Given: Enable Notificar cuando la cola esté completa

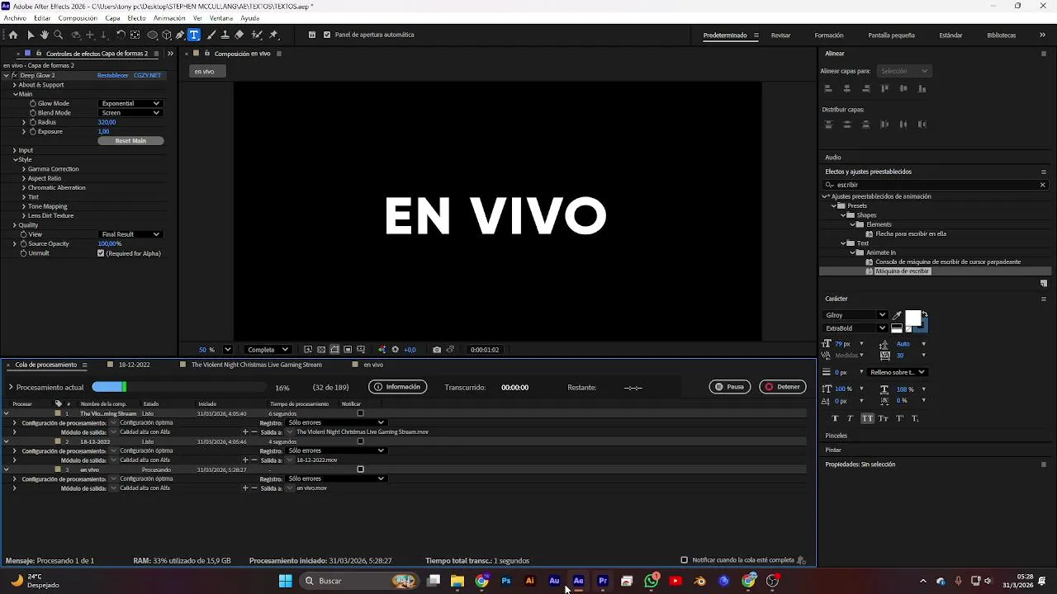Looking at the screenshot, I should (684, 560).
